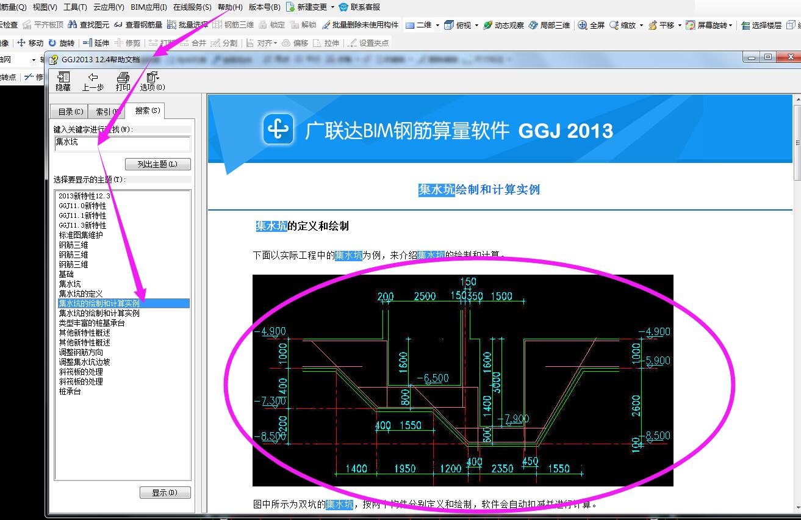Select topic GGJ11.0新特性
801x520 pixels.
82,206
